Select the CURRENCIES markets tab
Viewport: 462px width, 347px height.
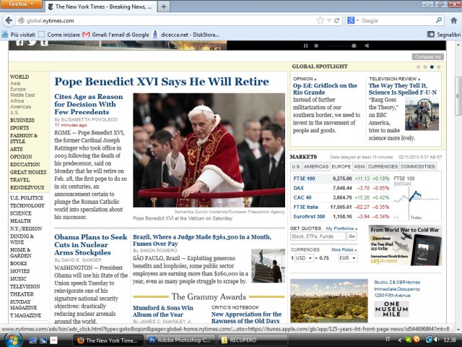[x=383, y=167]
